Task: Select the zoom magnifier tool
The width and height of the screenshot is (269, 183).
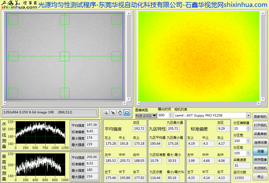Action: 106,113
